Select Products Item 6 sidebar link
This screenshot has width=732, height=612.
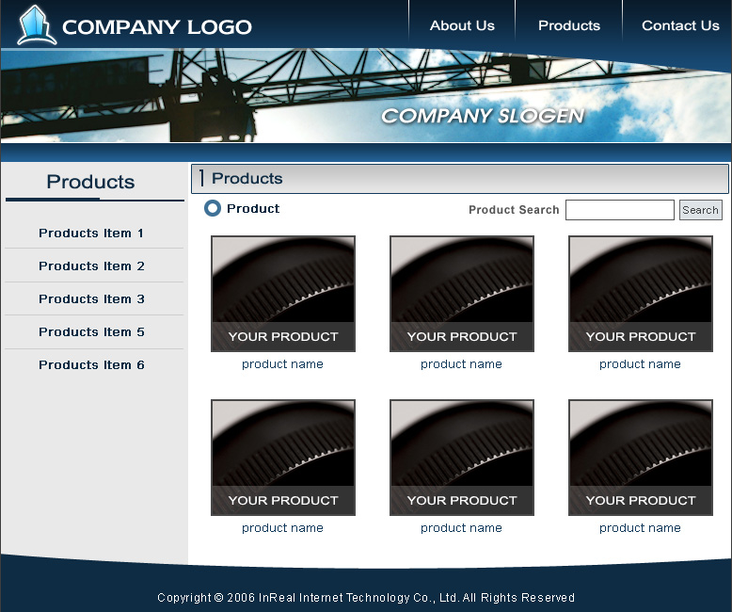coord(91,364)
